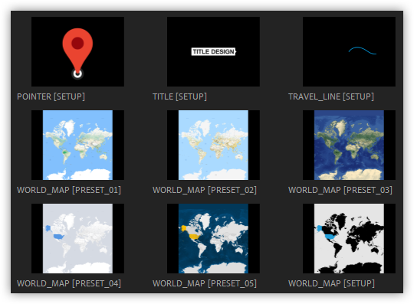Click the 'WORLD_MAP [PRESET_05]' label
The image size is (414, 304).
pos(205,283)
